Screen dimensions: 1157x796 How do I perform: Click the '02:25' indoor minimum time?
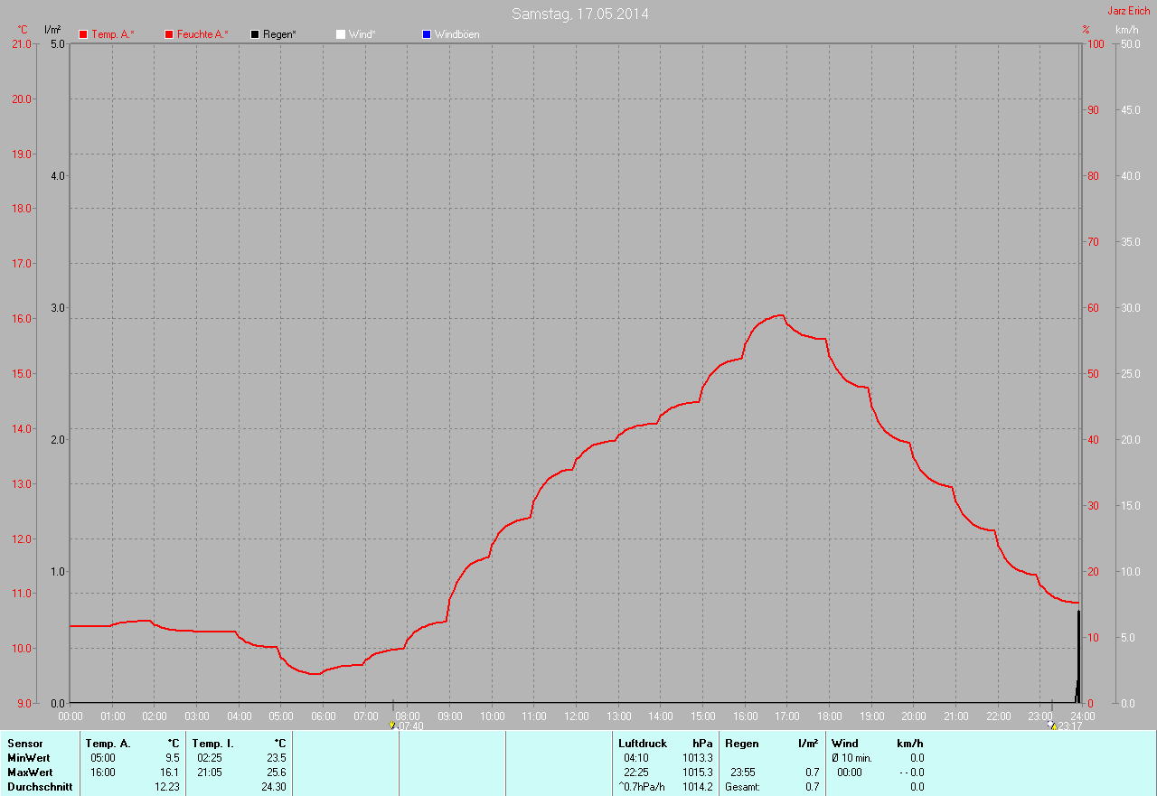click(210, 758)
